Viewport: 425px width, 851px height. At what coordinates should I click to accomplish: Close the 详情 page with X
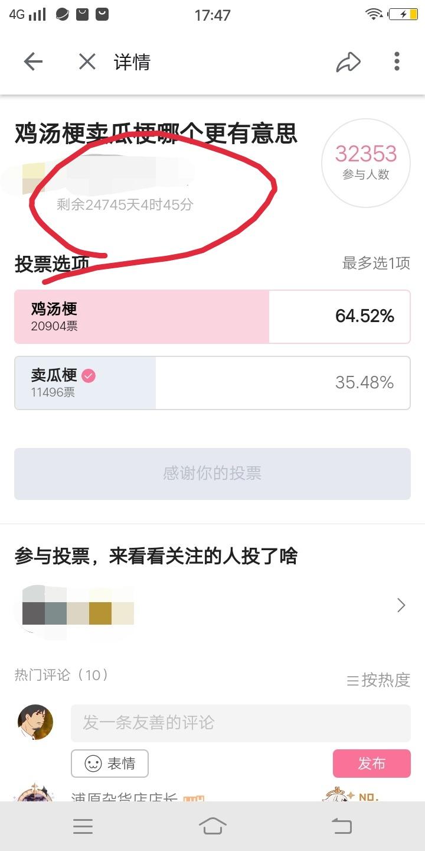[87, 61]
